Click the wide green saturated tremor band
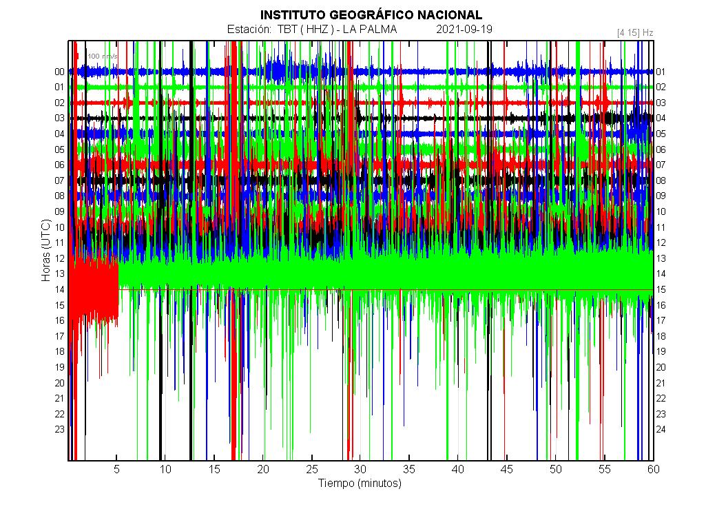 [386, 273]
